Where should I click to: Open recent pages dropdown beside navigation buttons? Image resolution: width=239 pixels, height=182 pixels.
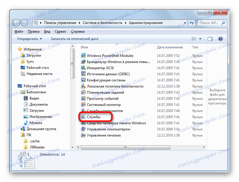(30, 23)
